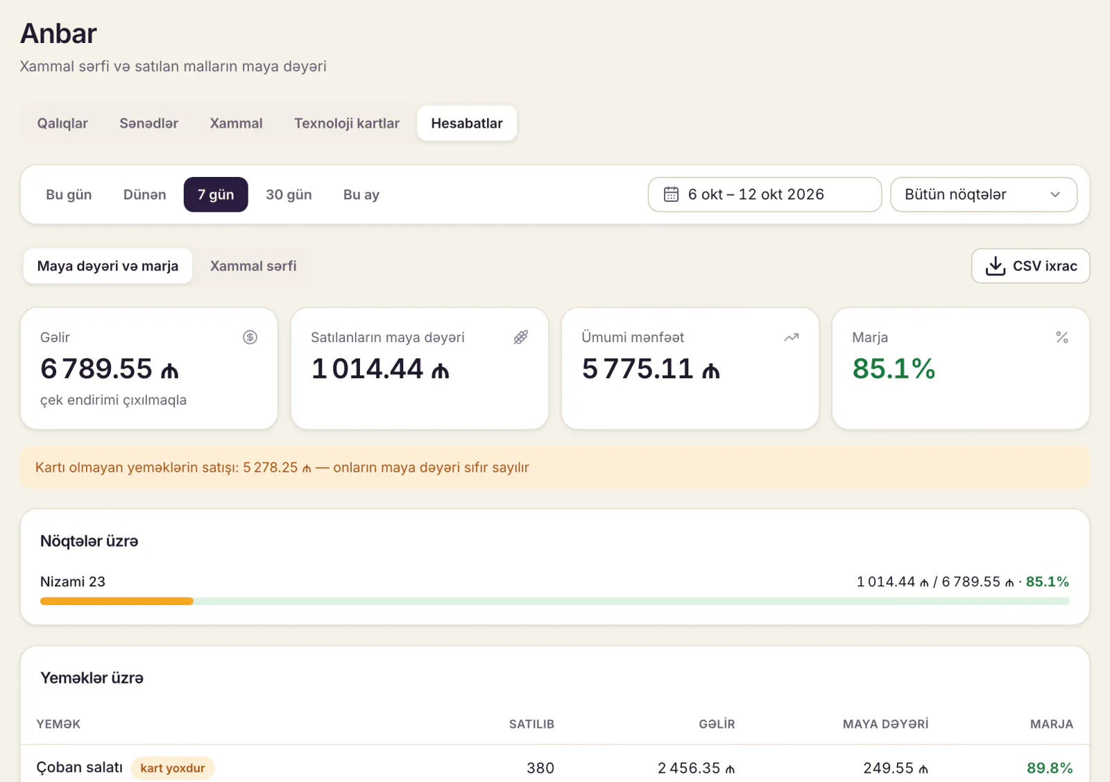Show the Maya dəyəri və marja report
This screenshot has height=782, width=1110.
click(x=108, y=266)
